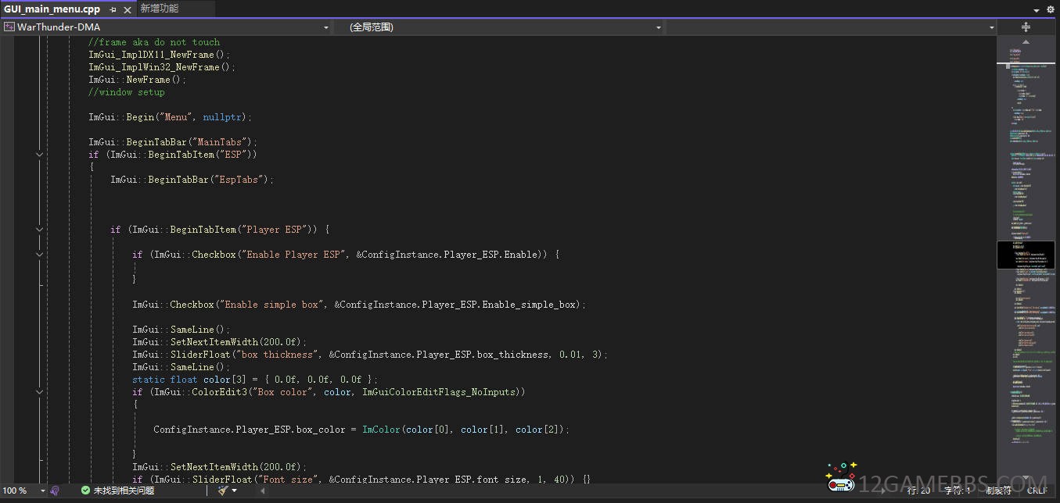Pin the GUI_main_menu.cpp tab
The width and height of the screenshot is (1060, 503).
[113, 9]
